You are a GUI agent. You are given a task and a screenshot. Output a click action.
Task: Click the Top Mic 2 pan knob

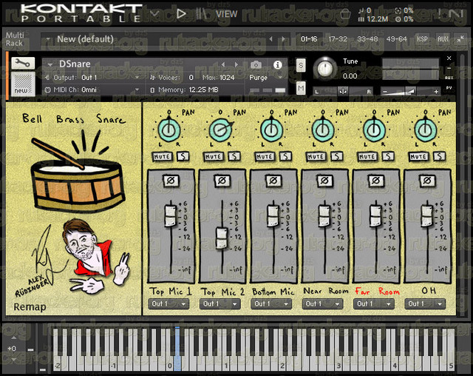point(220,130)
